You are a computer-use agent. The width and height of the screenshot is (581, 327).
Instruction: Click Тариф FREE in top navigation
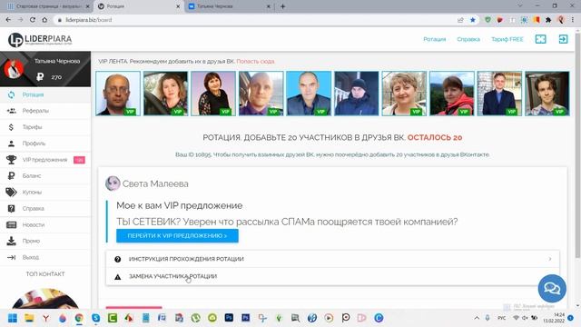click(x=507, y=39)
